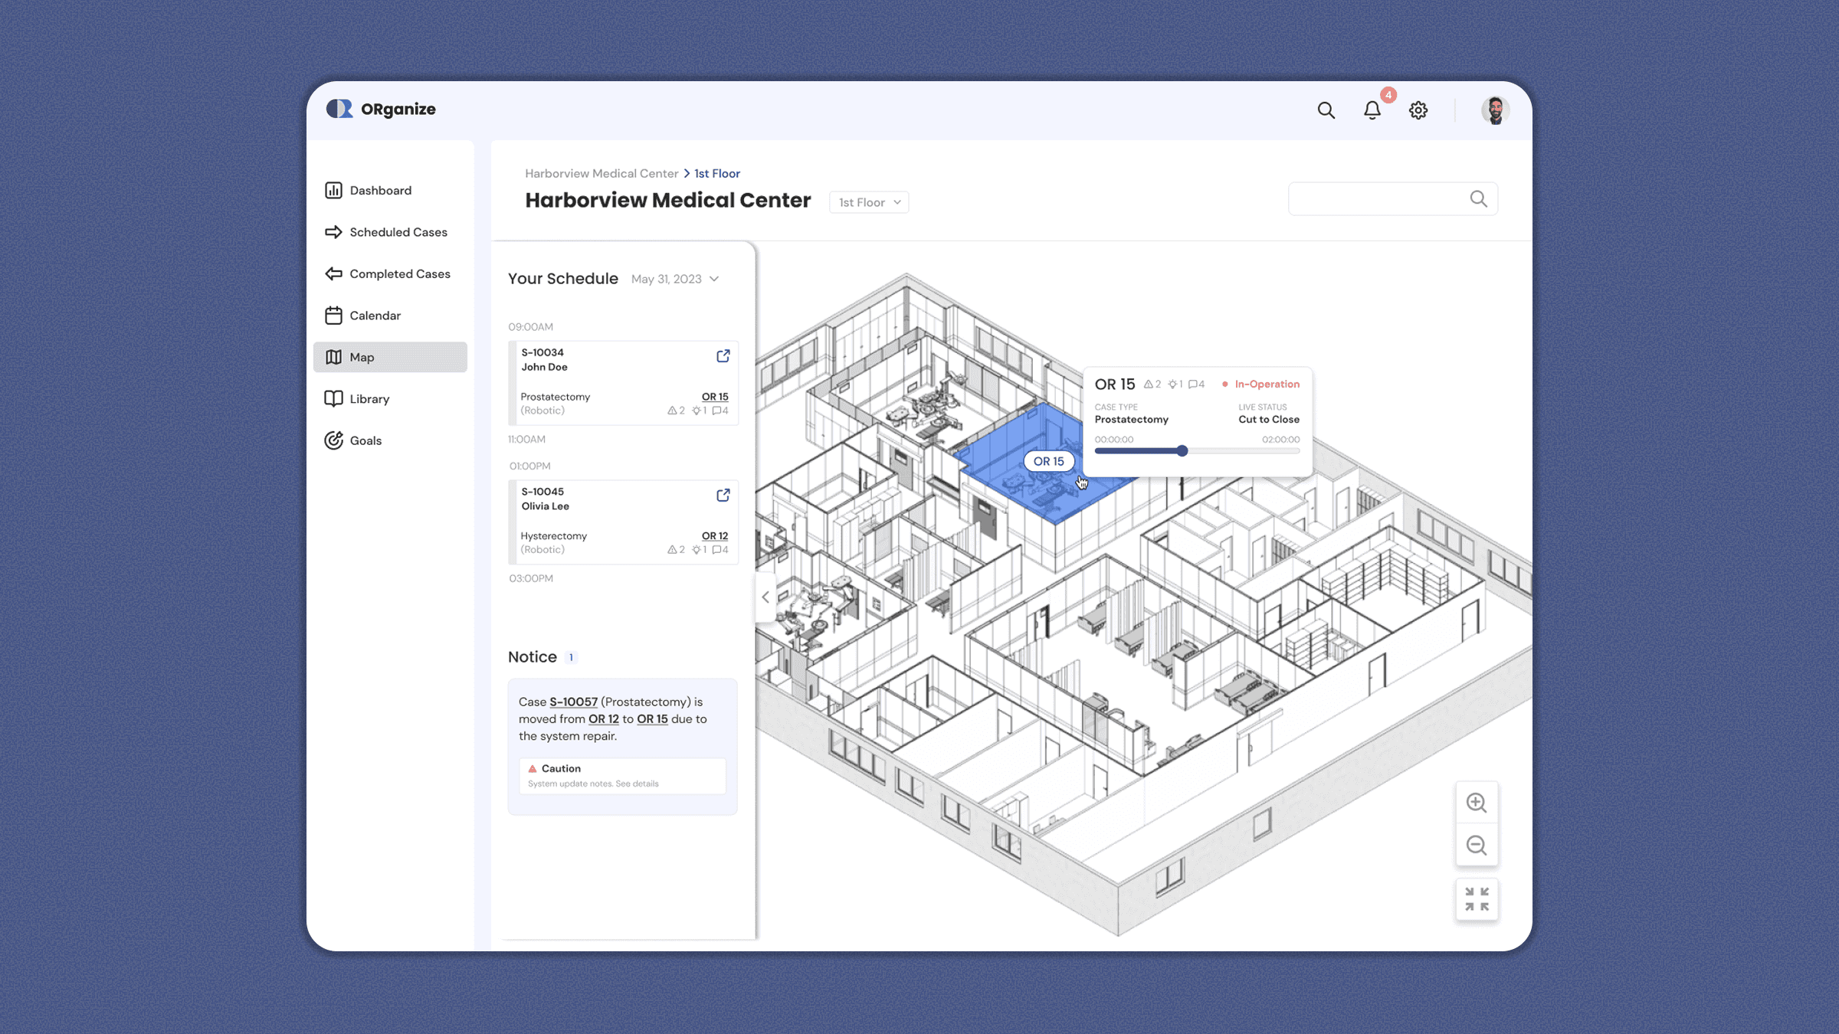
Task: Click Harborview Medical Center breadcrumb
Action: [602, 173]
